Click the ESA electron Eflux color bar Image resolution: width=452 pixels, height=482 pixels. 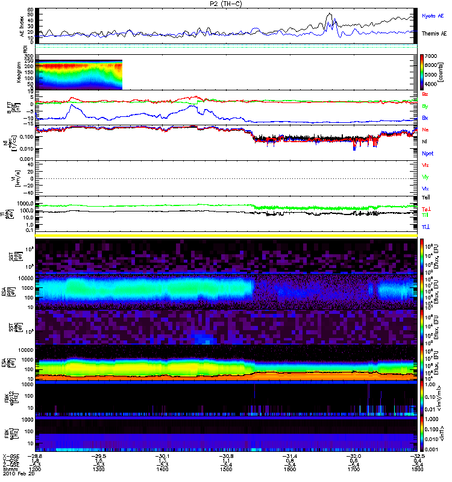coord(422,363)
